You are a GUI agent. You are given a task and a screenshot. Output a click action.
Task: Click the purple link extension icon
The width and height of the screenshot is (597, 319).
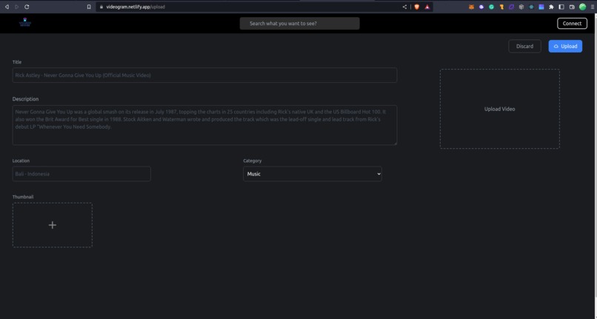pos(511,7)
